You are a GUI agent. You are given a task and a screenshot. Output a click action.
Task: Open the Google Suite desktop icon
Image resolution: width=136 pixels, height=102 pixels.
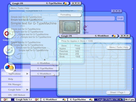9,33
